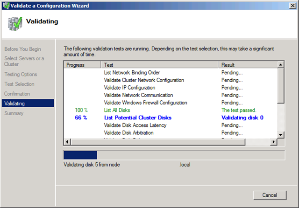Click the scroll down arrow of test list
This screenshot has width=299, height=208.
280,135
